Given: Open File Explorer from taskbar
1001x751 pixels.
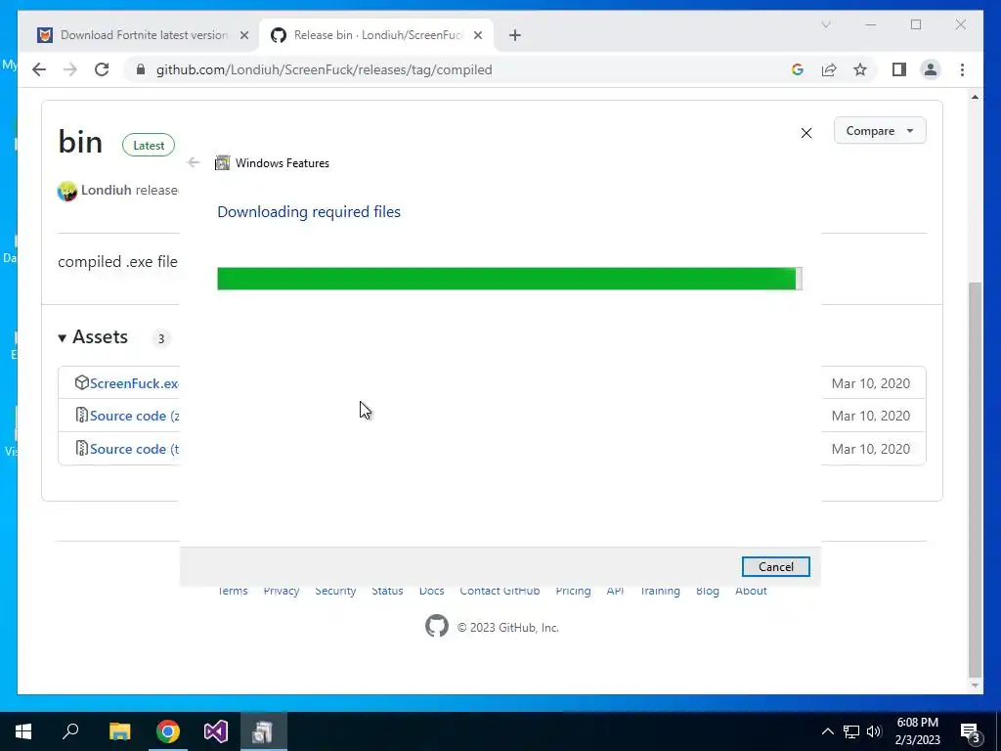Looking at the screenshot, I should tap(119, 731).
